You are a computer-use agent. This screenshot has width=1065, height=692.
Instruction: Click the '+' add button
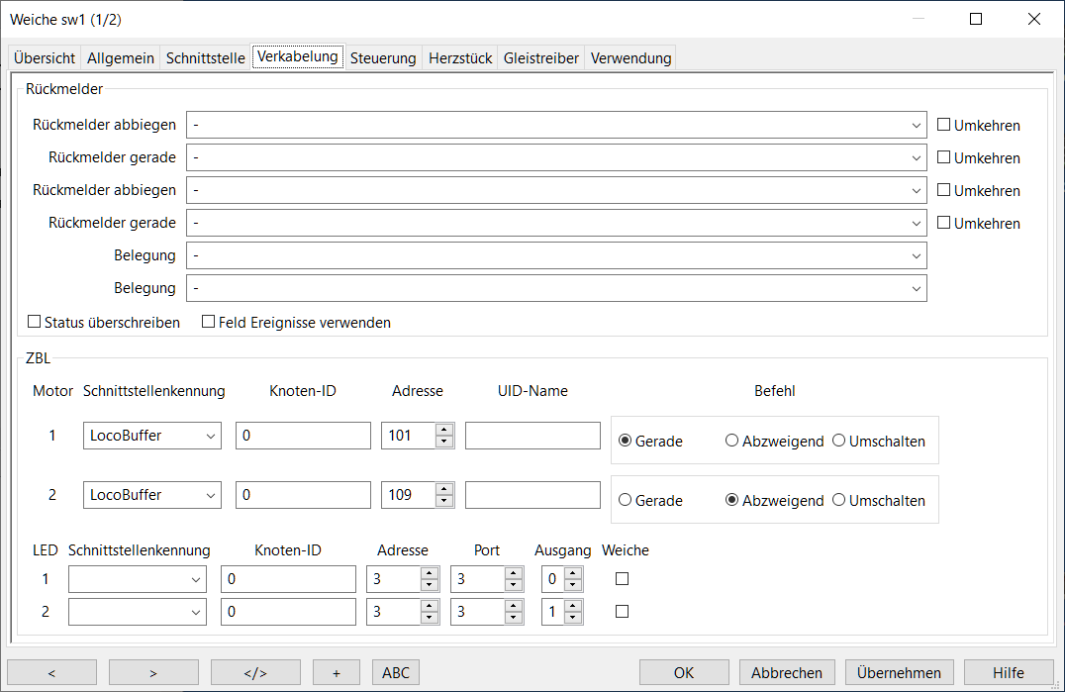coord(337,672)
